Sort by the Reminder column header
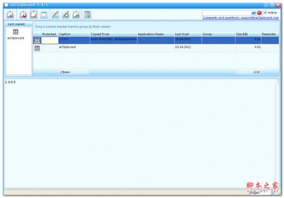Viewport: 284px width, 198px height. click(x=270, y=34)
